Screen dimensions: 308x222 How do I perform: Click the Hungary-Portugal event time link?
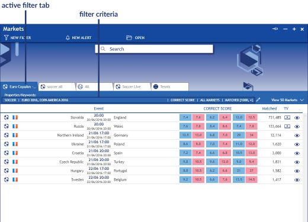click(99, 169)
